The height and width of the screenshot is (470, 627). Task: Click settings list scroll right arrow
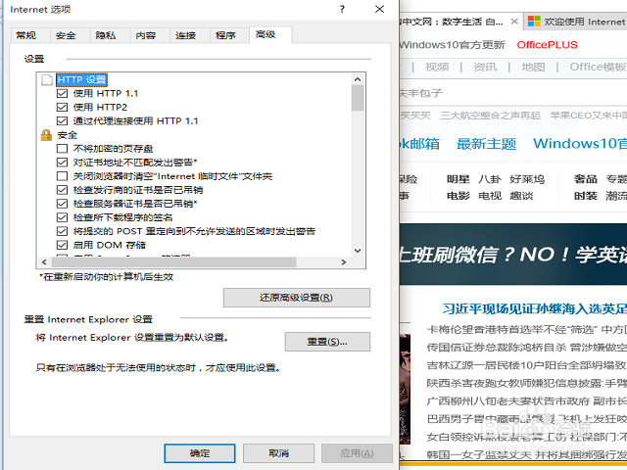(344, 262)
